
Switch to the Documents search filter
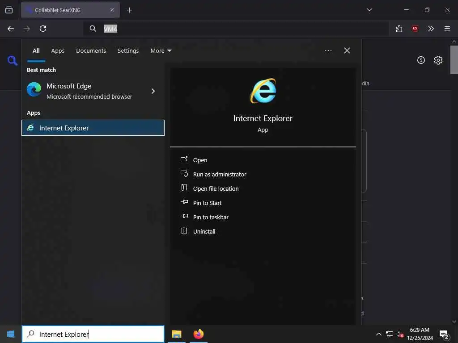pyautogui.click(x=91, y=51)
